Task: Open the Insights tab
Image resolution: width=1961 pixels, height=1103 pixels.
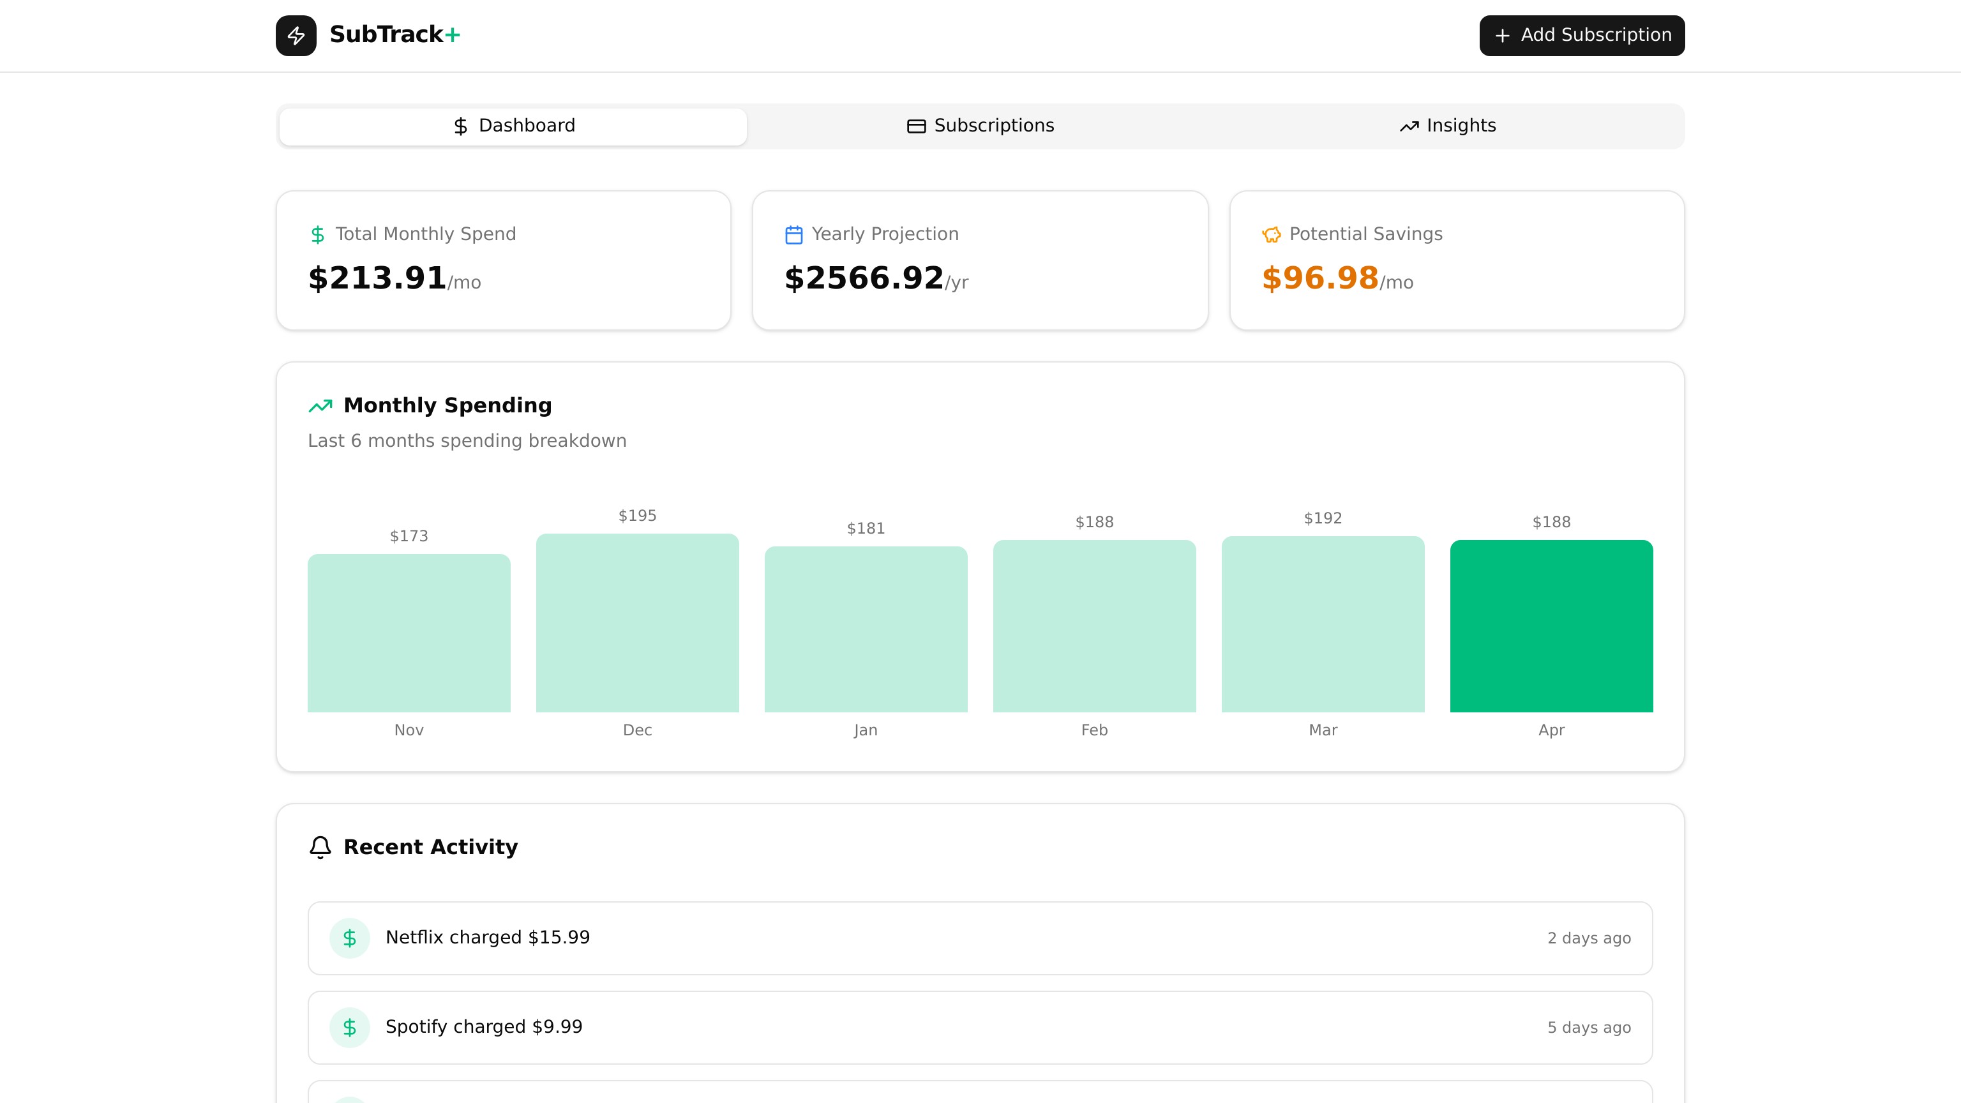Action: pos(1448,126)
